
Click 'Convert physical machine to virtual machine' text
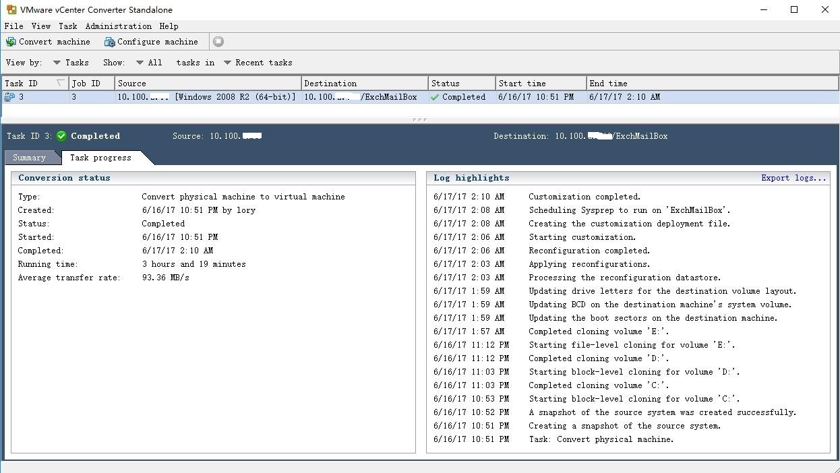pos(243,197)
